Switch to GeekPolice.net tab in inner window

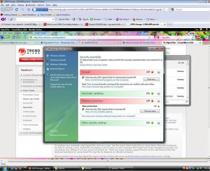(x=100, y=43)
